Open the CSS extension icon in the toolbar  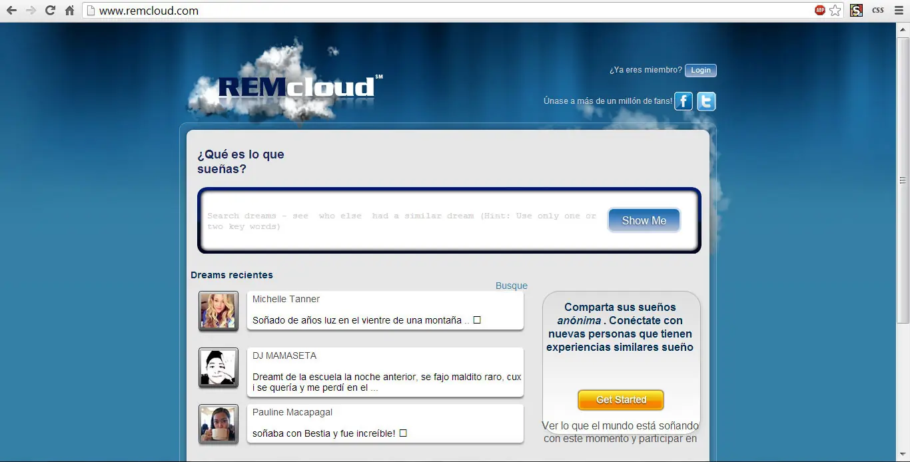pos(878,11)
